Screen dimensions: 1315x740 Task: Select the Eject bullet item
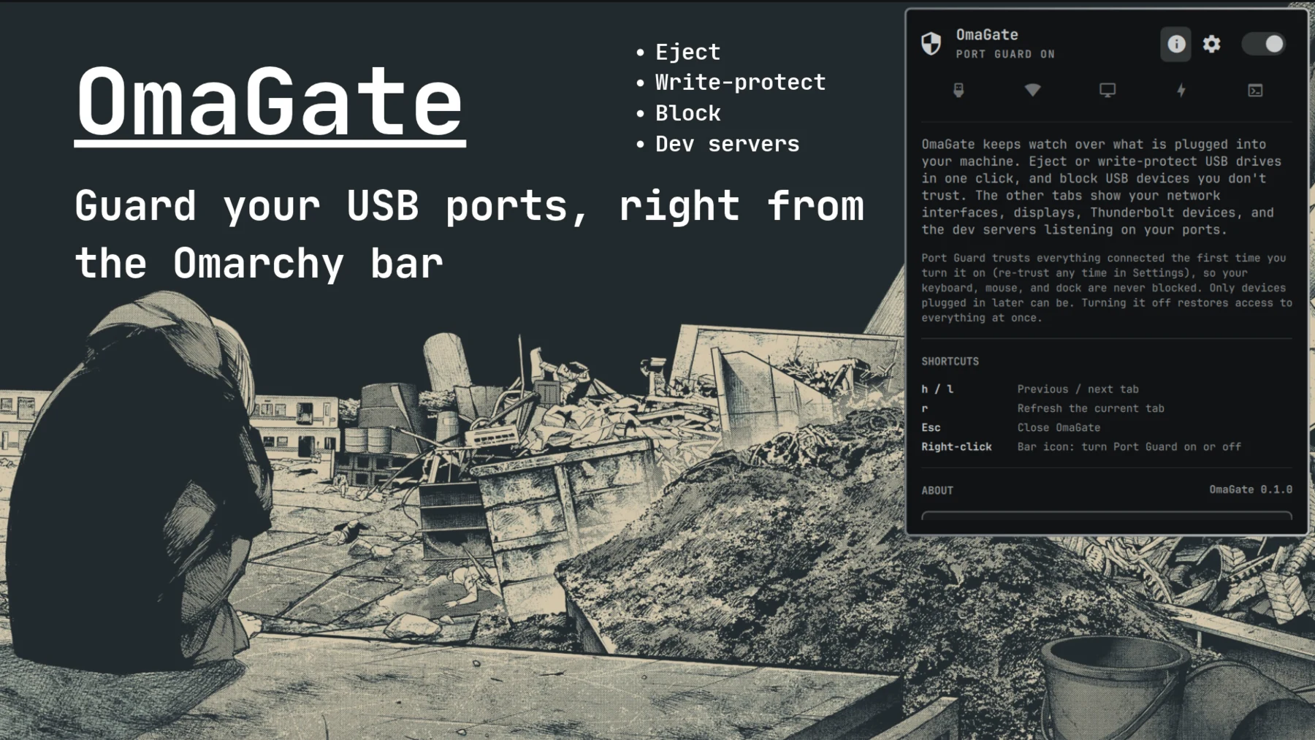(x=687, y=52)
